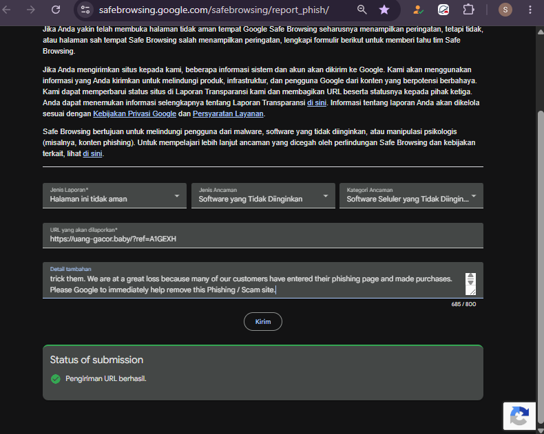Screen dimensions: 544x434
Task: Open the 'di sini' link after 'terkait, lihat'
Action: [x=92, y=153]
